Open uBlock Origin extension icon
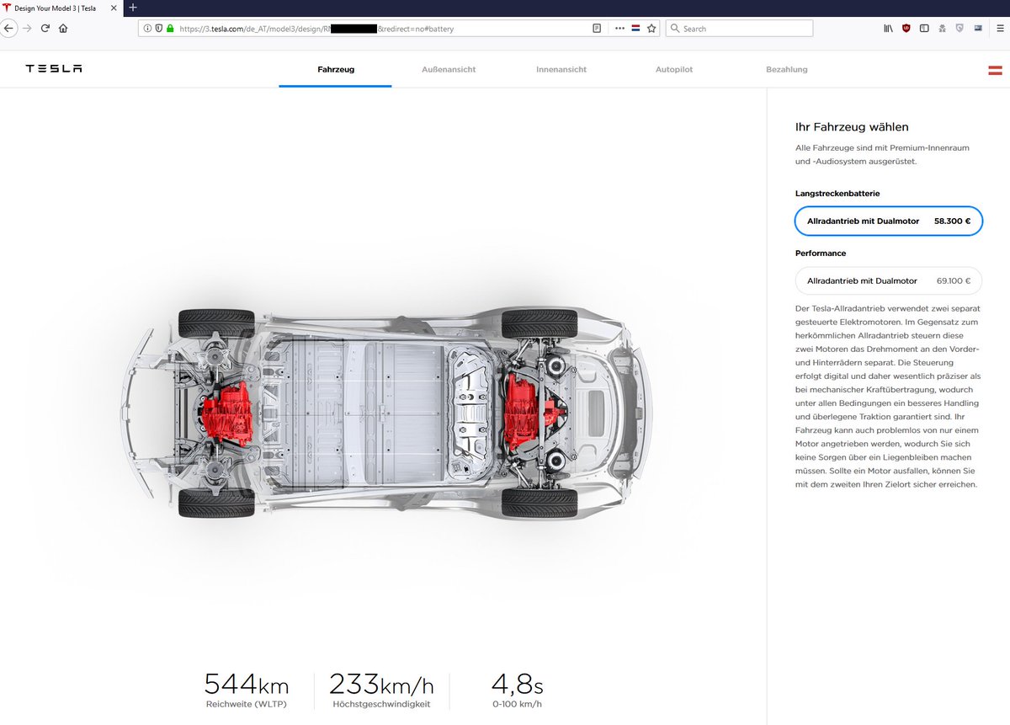Image resolution: width=1010 pixels, height=725 pixels. (x=906, y=28)
